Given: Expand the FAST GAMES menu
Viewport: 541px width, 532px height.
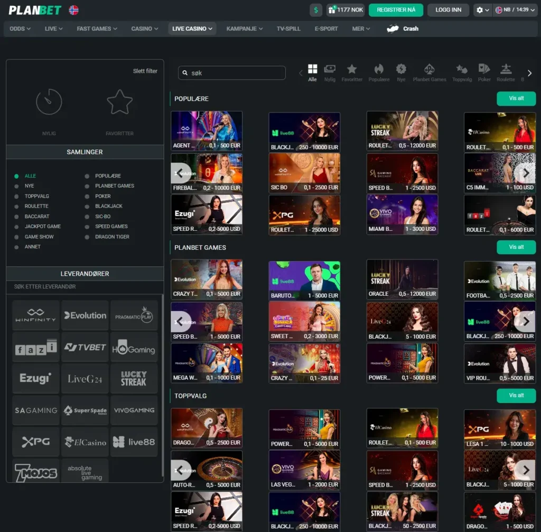Looking at the screenshot, I should click(x=97, y=29).
